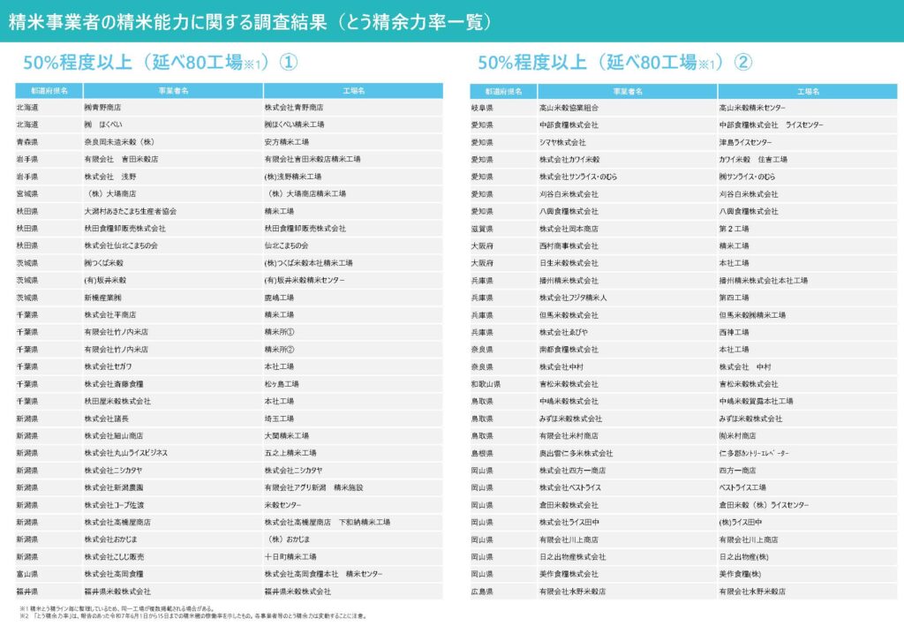Select the factory '(有)坂井米穀精米センター'
The image size is (904, 626).
(305, 280)
